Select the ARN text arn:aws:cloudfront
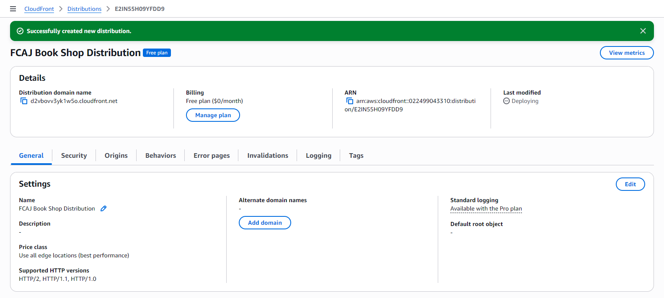This screenshot has width=664, height=298. tap(410, 105)
